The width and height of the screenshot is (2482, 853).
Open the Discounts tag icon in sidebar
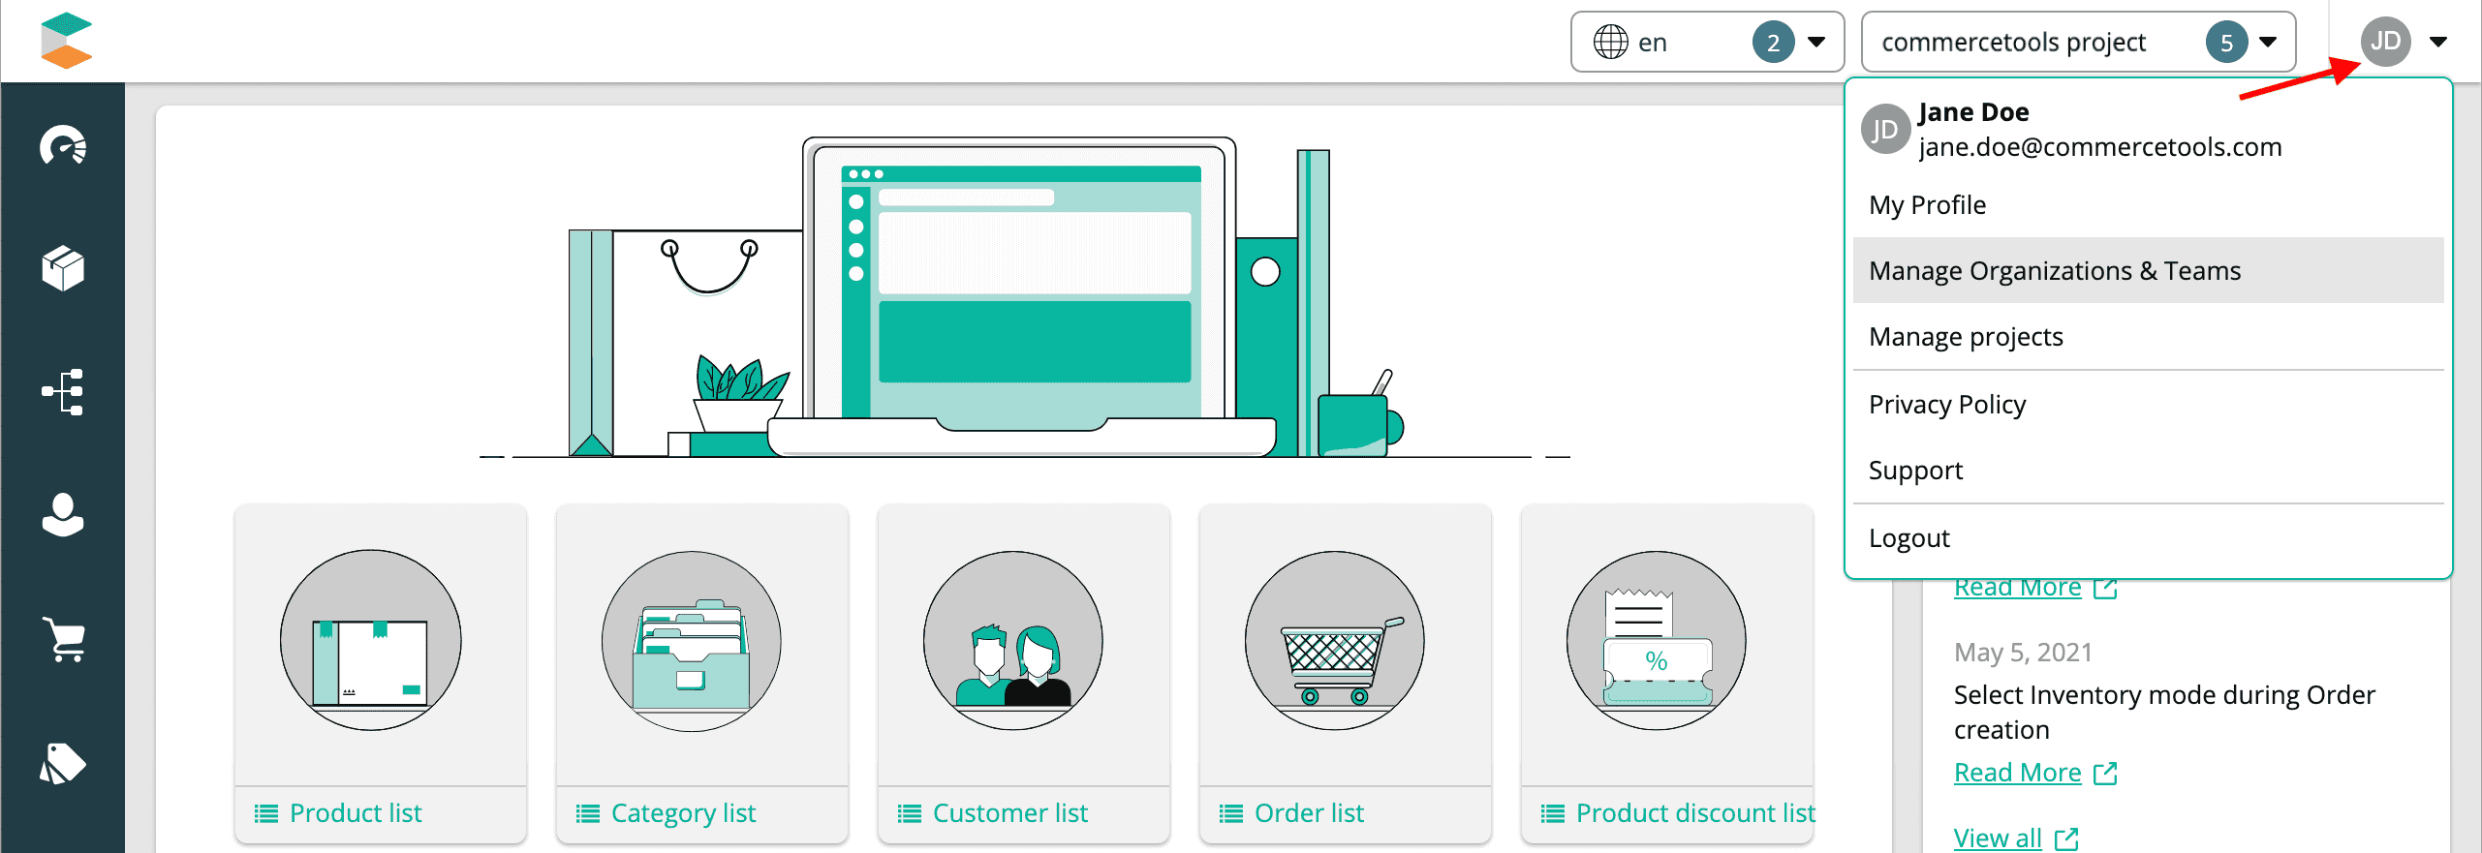click(63, 763)
